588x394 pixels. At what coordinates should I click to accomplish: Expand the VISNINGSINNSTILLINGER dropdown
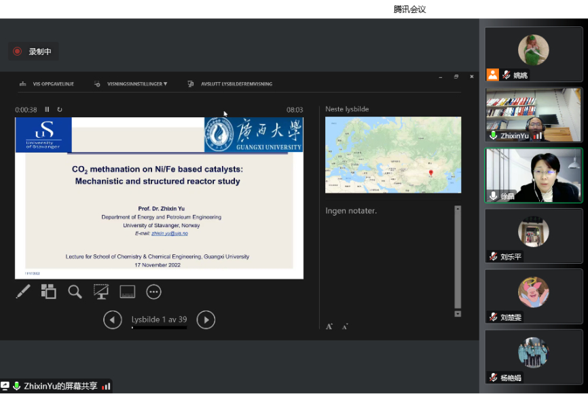pos(136,84)
